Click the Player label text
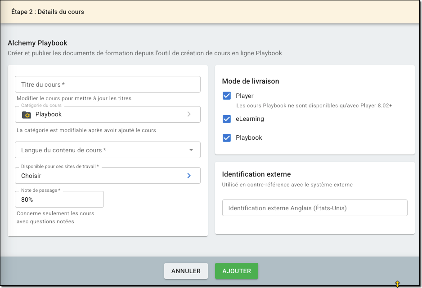Screen dimensions: 422x288 click(x=245, y=96)
